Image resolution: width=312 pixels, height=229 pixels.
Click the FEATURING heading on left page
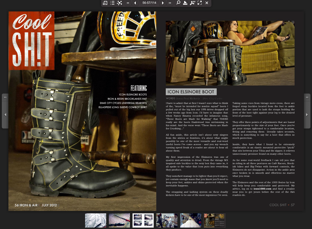pyautogui.click(x=139, y=88)
